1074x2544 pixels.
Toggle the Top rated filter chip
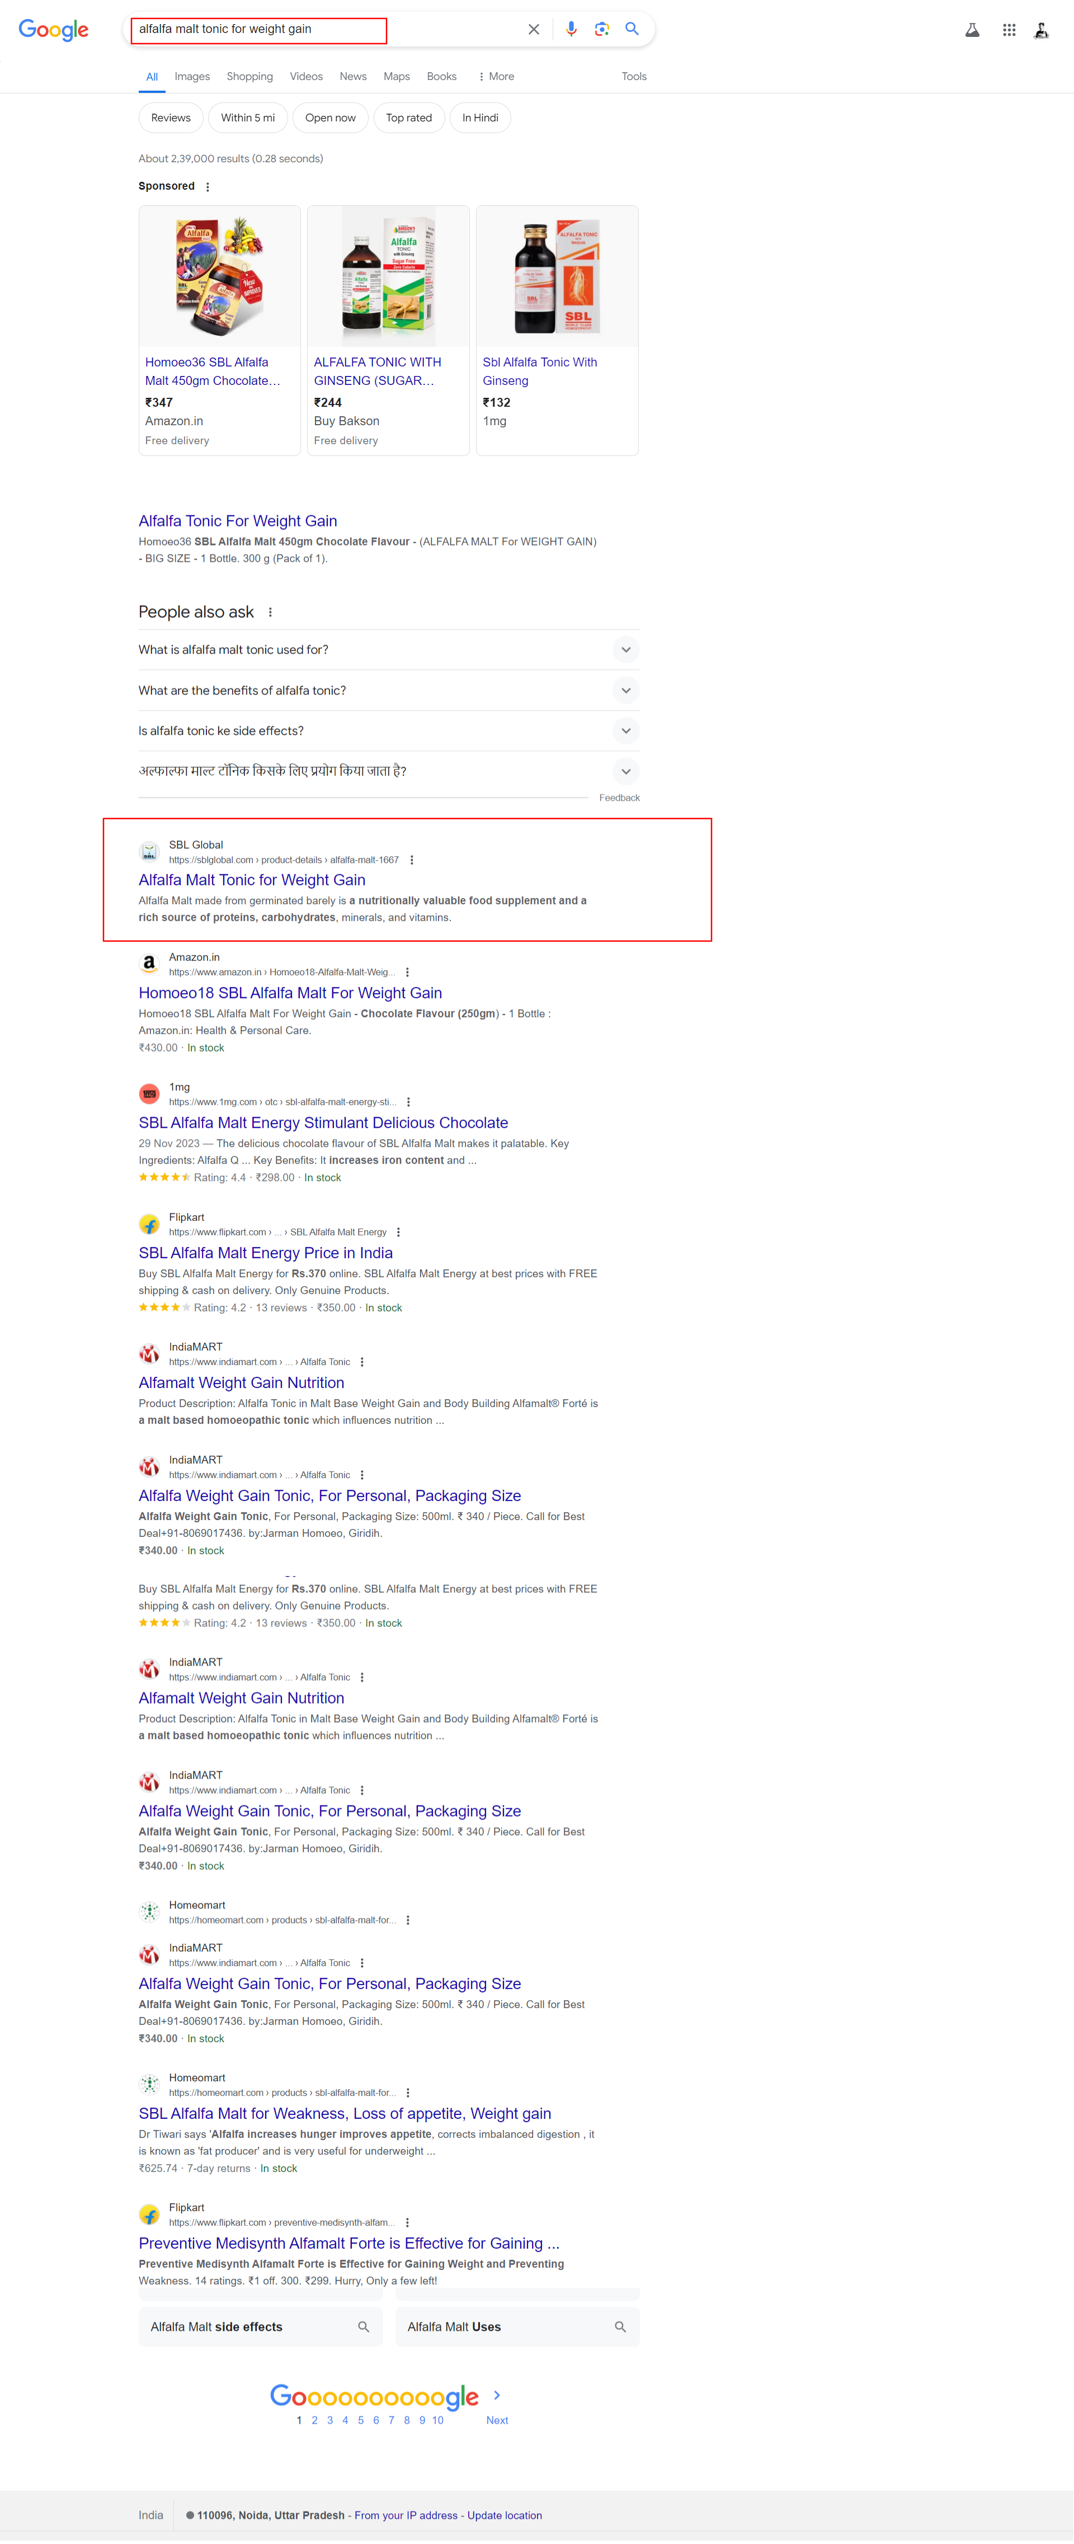[408, 117]
